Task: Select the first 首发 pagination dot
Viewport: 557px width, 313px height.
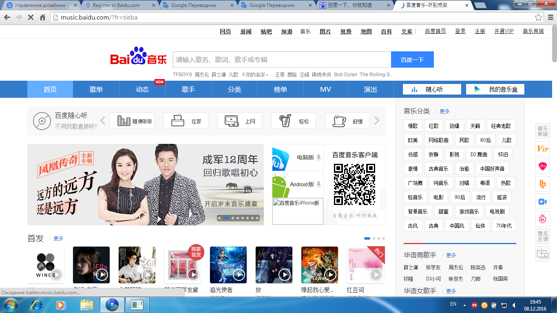Action: click(x=367, y=238)
